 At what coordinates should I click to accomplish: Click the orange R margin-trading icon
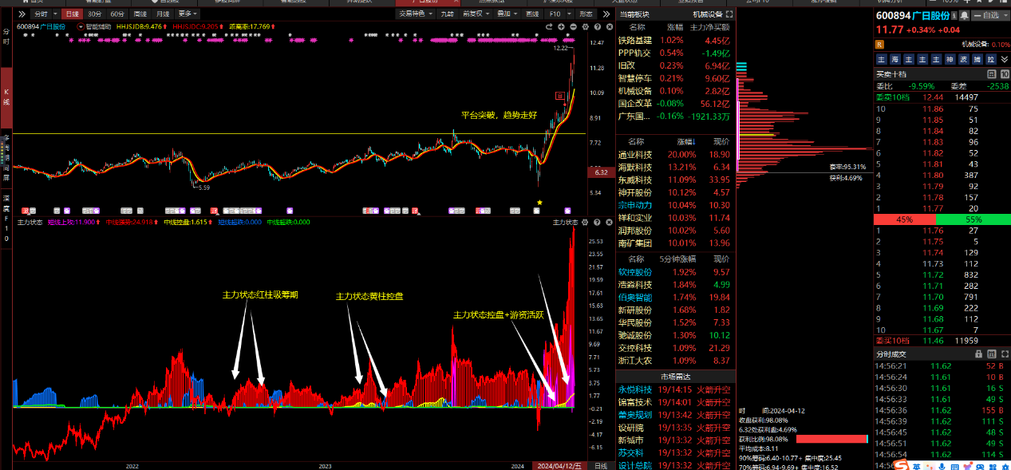(x=881, y=45)
